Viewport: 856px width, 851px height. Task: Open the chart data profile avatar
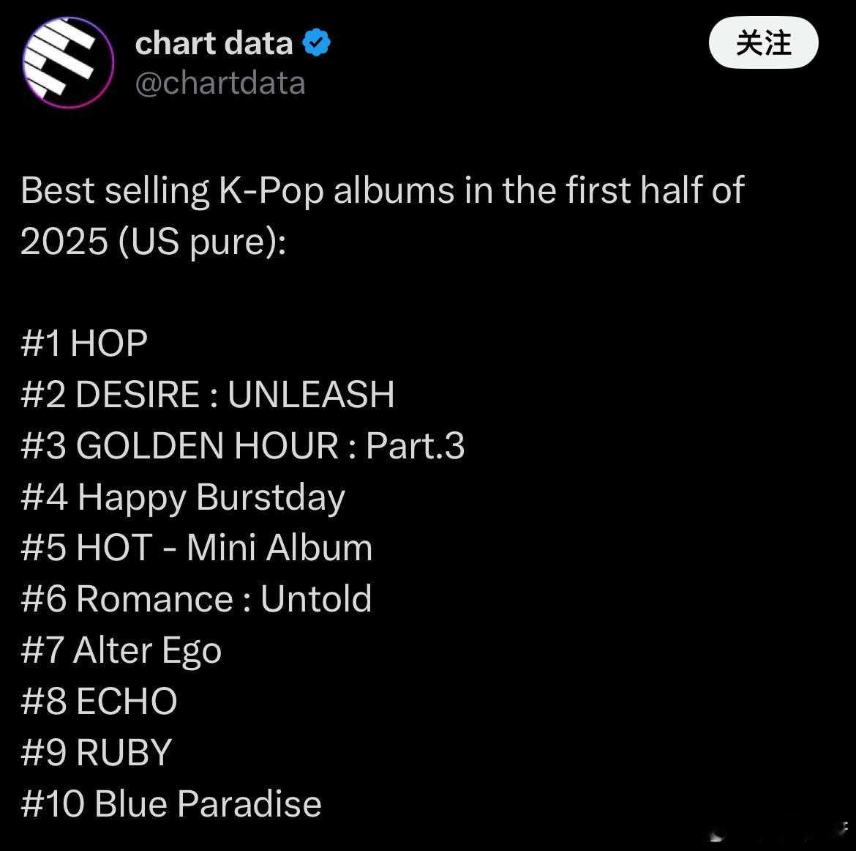point(69,62)
